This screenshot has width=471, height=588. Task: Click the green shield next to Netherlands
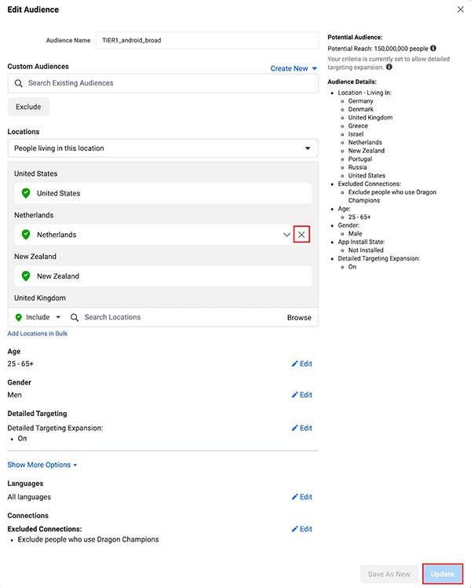(x=26, y=235)
